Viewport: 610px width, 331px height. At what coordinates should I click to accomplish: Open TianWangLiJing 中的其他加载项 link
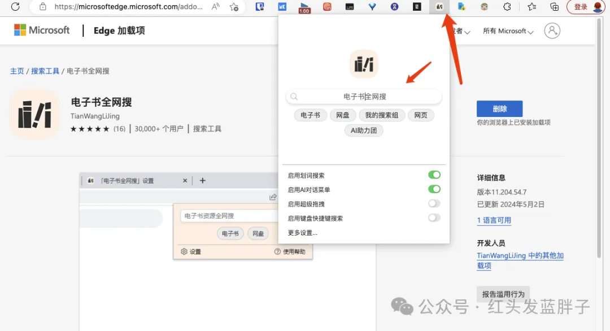pos(520,260)
